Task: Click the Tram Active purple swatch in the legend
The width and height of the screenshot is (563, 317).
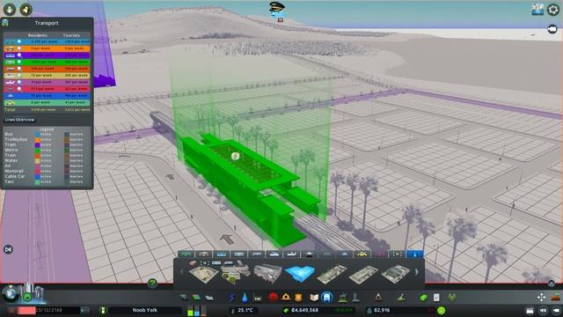Action: click(37, 144)
